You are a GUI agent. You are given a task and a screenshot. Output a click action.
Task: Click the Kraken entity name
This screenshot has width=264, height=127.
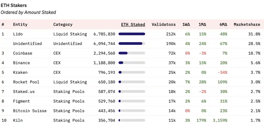[20, 72]
